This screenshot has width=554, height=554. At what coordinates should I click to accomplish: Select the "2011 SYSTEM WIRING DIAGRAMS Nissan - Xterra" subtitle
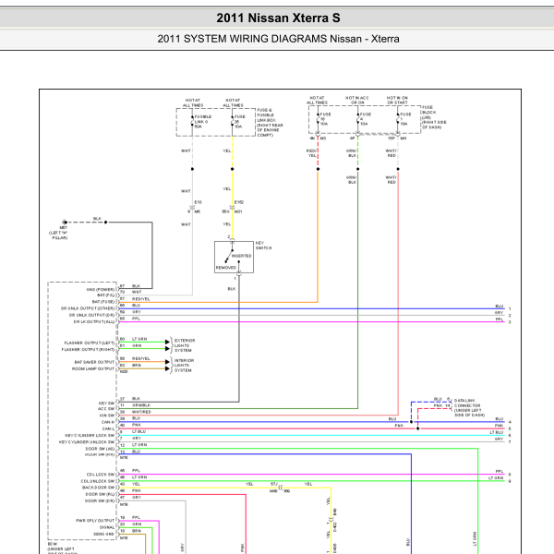pos(278,39)
